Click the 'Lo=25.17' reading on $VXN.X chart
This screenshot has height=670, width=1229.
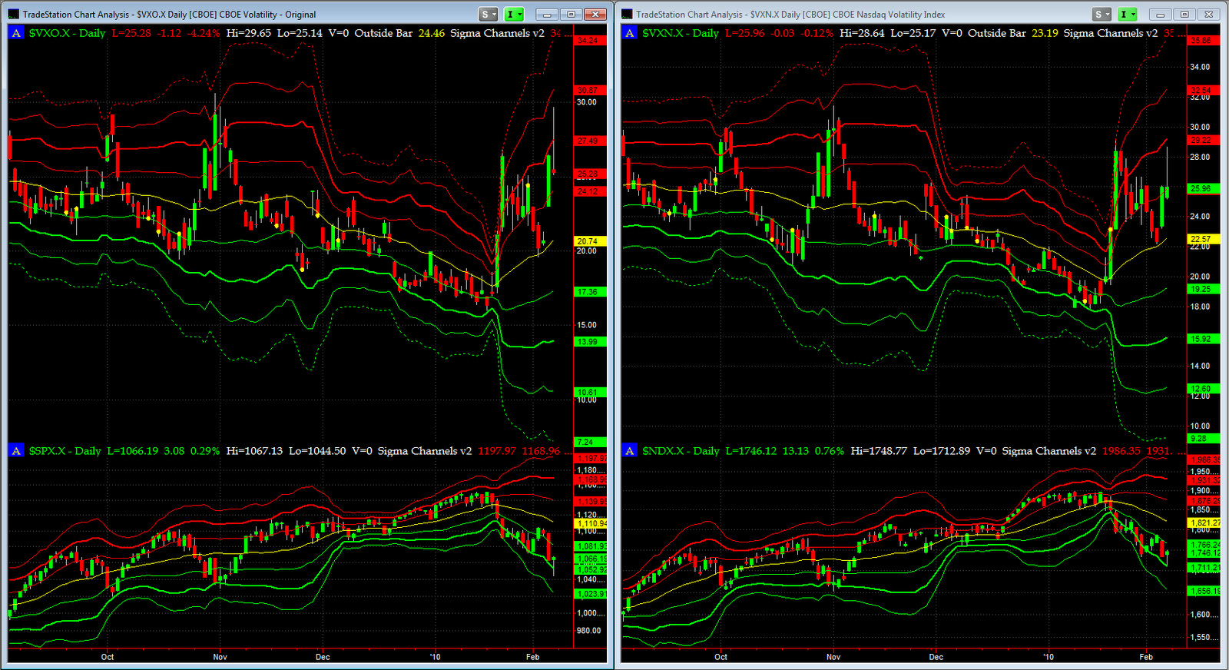pos(913,33)
